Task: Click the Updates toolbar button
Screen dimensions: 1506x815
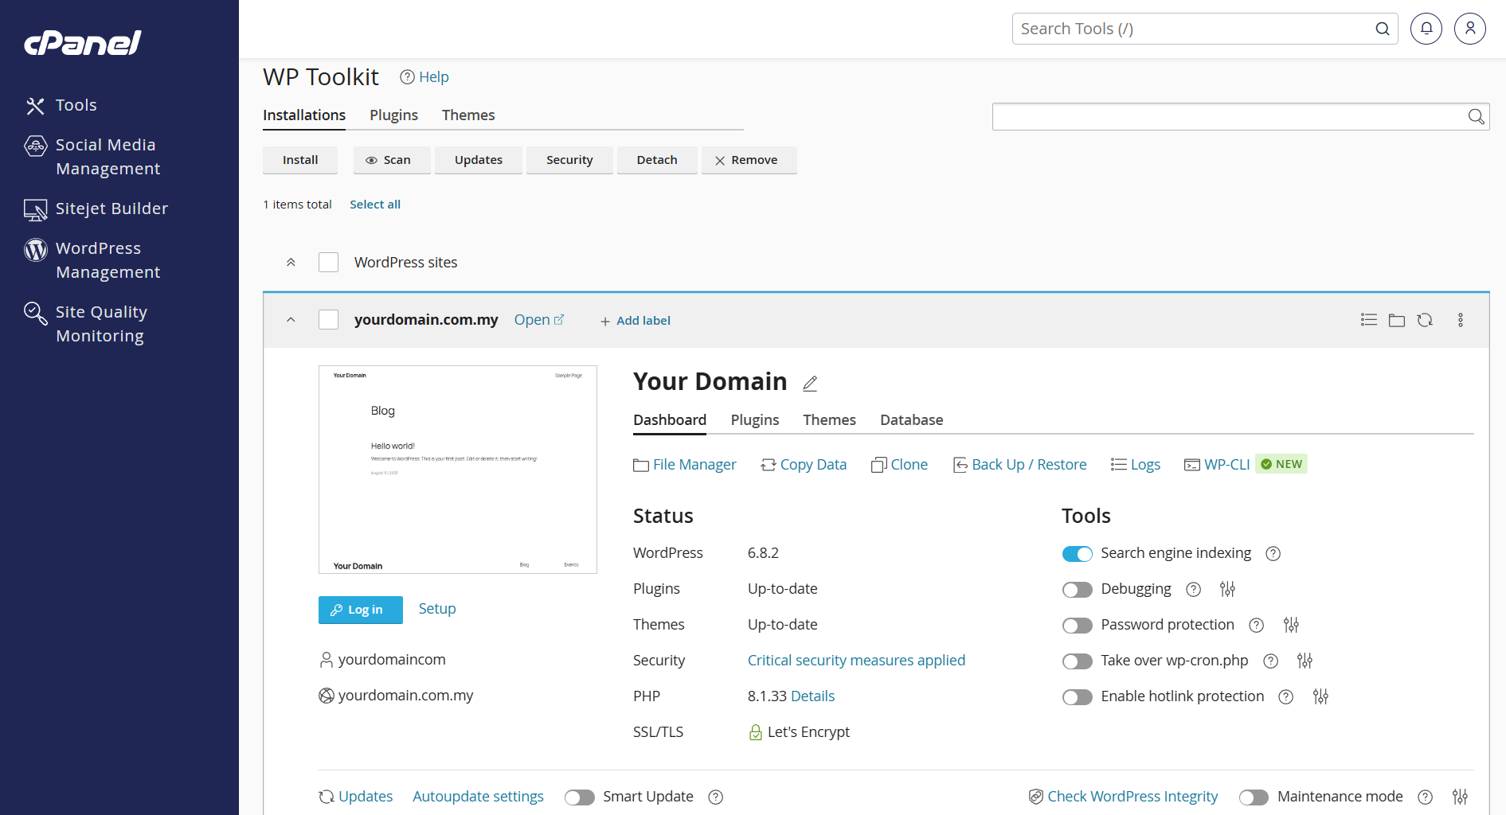Action: [479, 160]
